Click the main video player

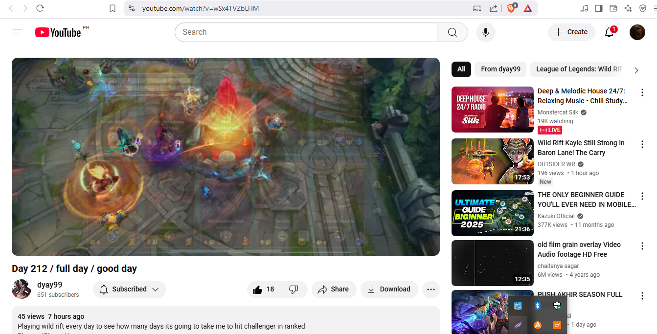coord(226,156)
